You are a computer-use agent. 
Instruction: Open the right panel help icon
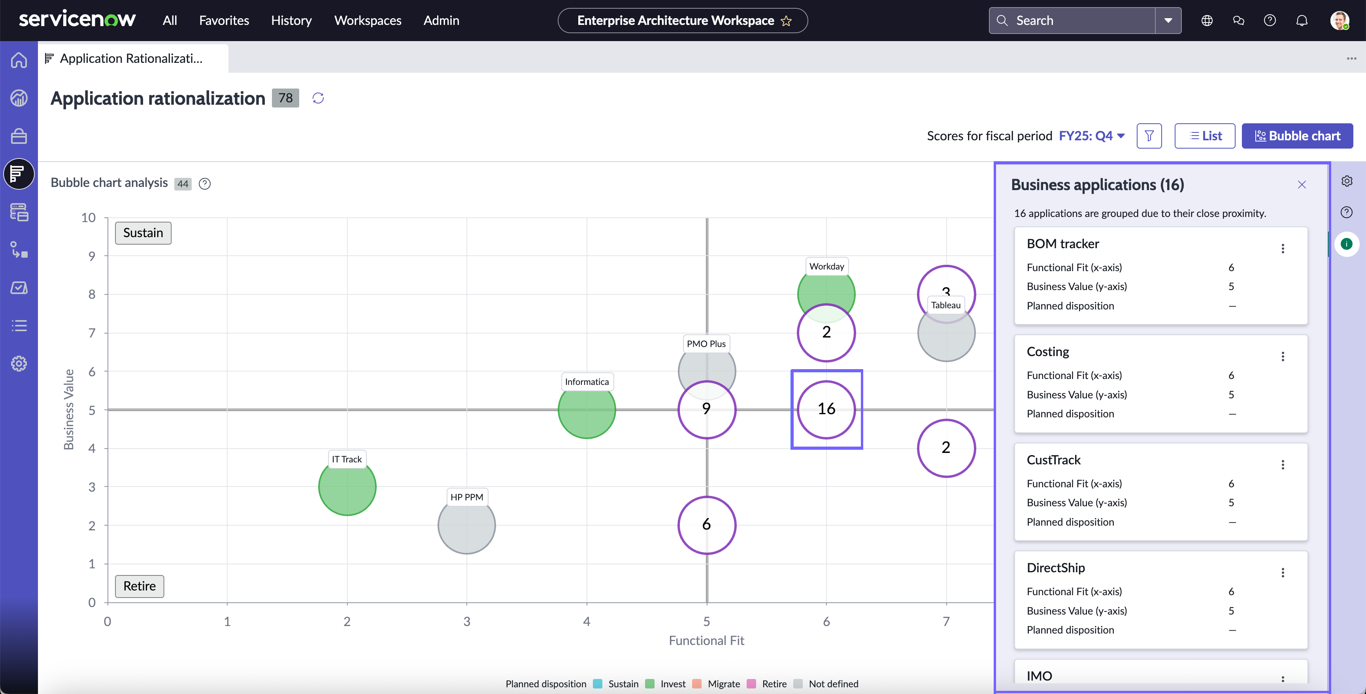click(x=1347, y=213)
